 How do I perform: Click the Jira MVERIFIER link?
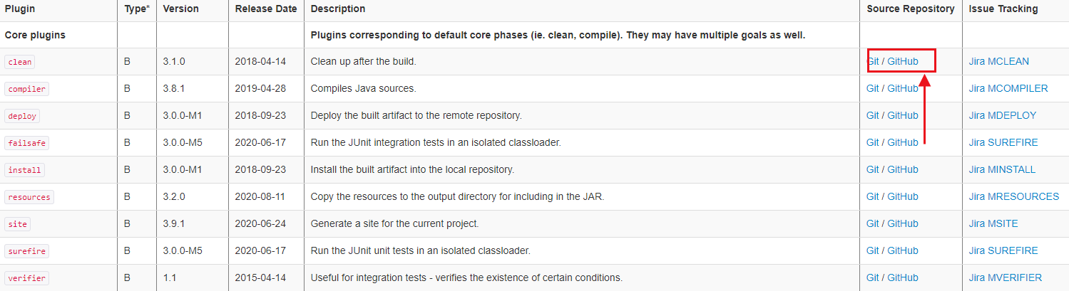(1006, 277)
